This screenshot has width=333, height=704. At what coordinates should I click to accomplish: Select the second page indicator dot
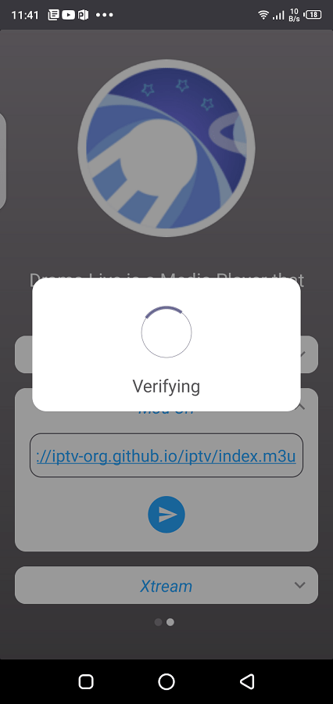[170, 622]
